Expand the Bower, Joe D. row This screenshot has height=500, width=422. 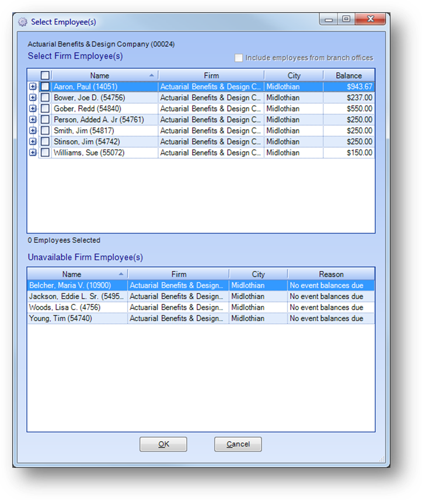33,98
